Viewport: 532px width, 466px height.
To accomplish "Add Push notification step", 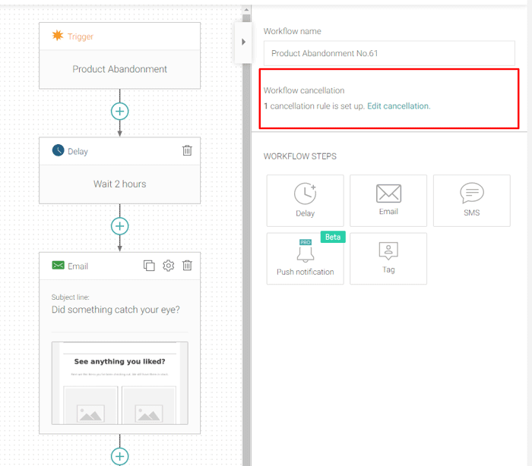I will [x=305, y=259].
